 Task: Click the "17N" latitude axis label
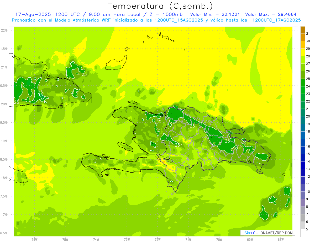click(4, 215)
